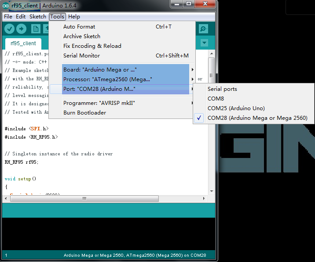Image resolution: width=315 pixels, height=262 pixels.
Task: Click the status bar board info text
Action: tap(135, 255)
